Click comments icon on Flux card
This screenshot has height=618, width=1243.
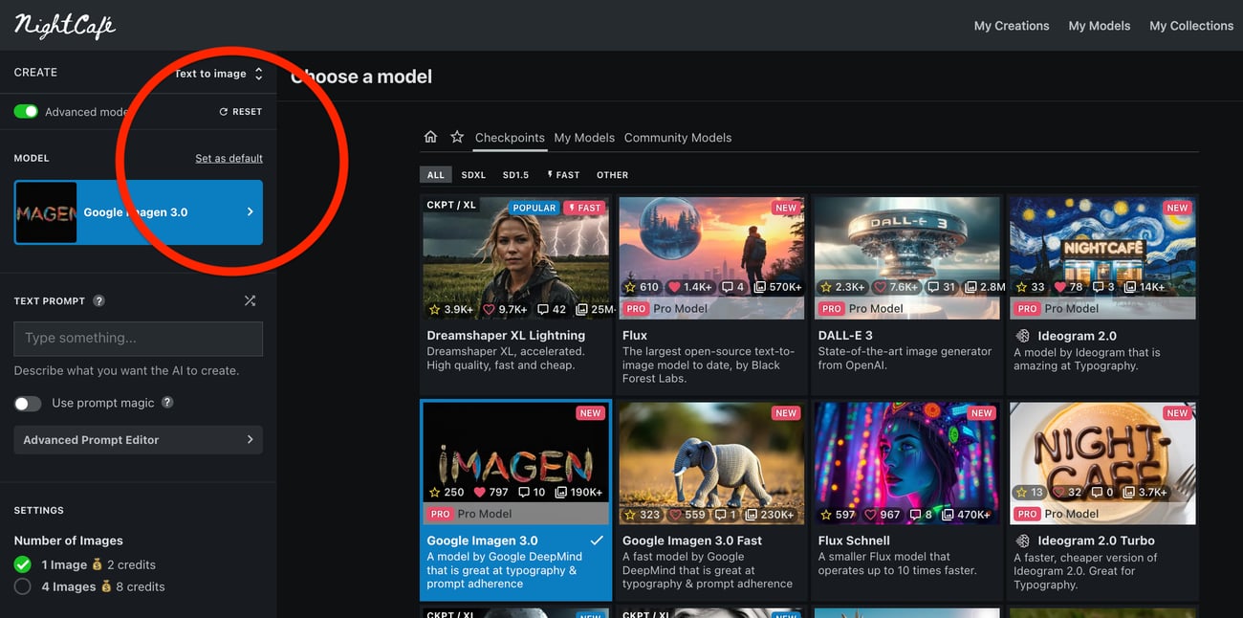(x=732, y=286)
